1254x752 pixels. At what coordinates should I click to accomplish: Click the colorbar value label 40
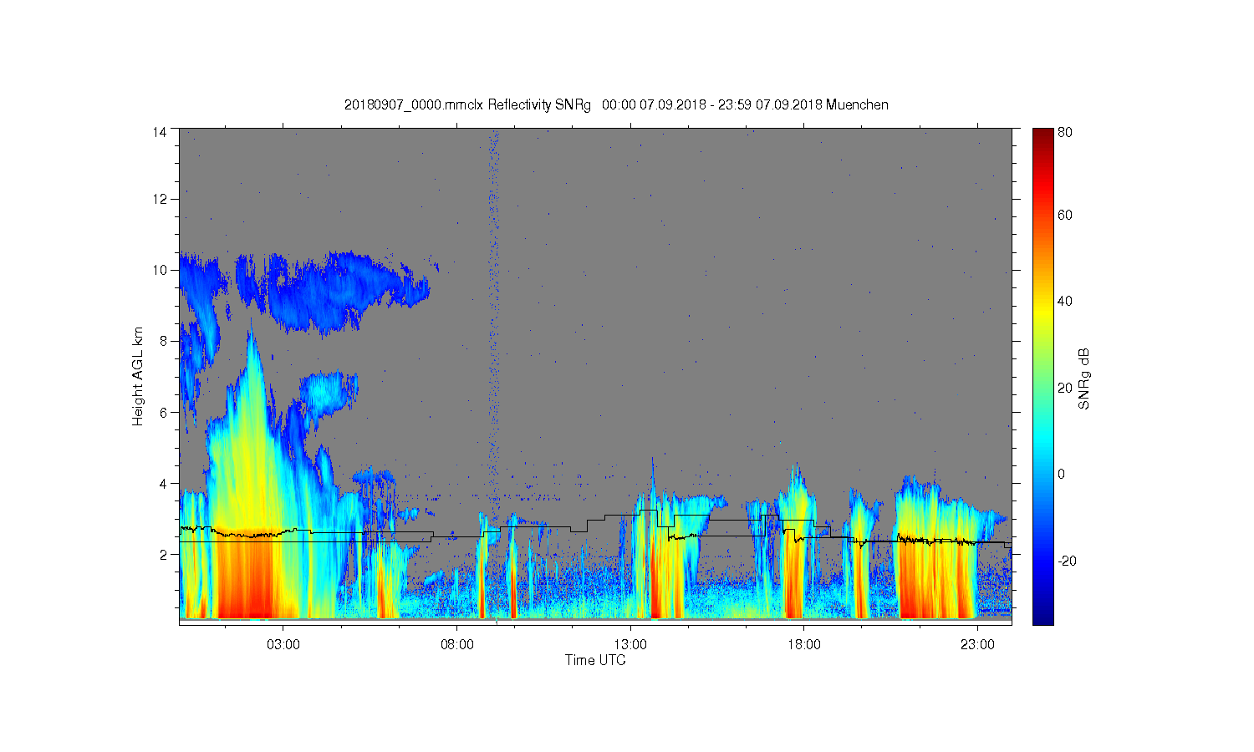coord(1065,302)
